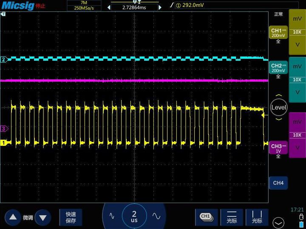The width and height of the screenshot is (306, 229).
Task: Tap the 2.72864ms time delay field
Action: pyautogui.click(x=134, y=7)
